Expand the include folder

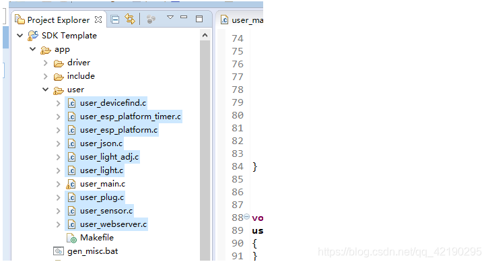(x=46, y=76)
